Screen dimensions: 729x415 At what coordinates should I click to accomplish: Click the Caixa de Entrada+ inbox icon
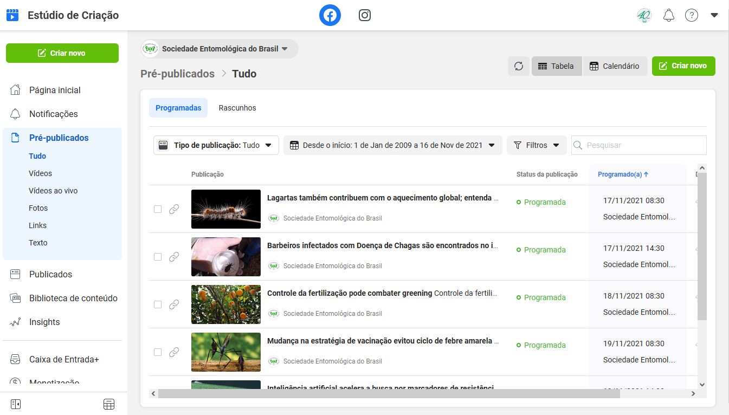[x=15, y=359]
